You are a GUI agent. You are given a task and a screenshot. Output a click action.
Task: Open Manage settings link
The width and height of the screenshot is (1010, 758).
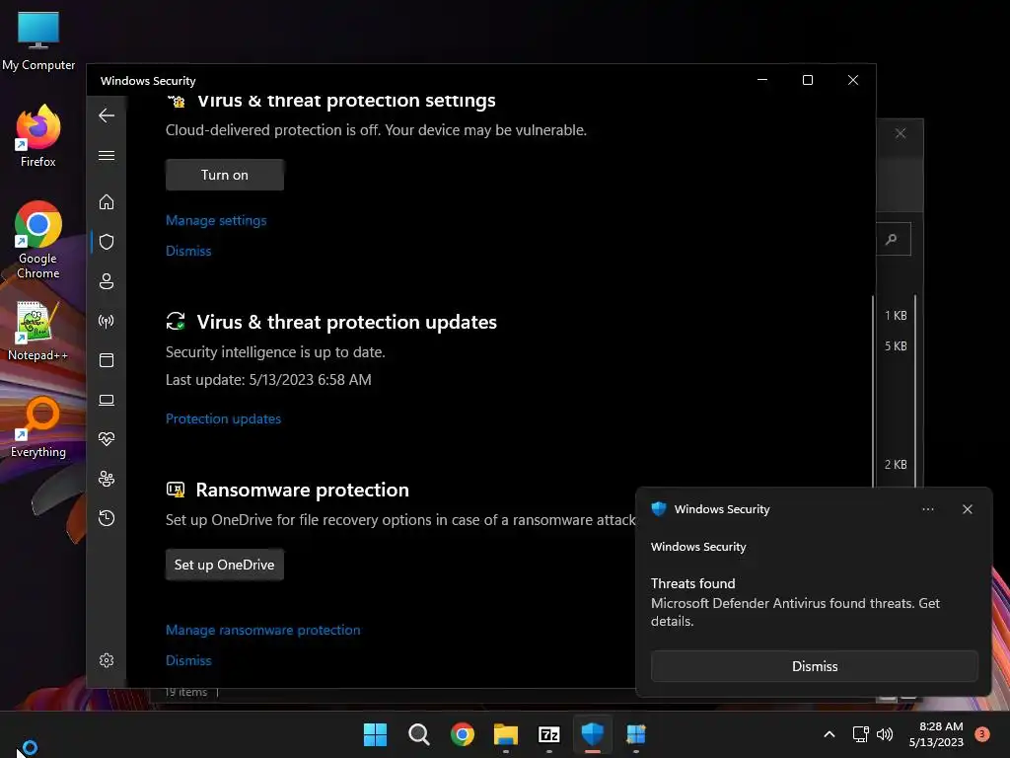[216, 220]
